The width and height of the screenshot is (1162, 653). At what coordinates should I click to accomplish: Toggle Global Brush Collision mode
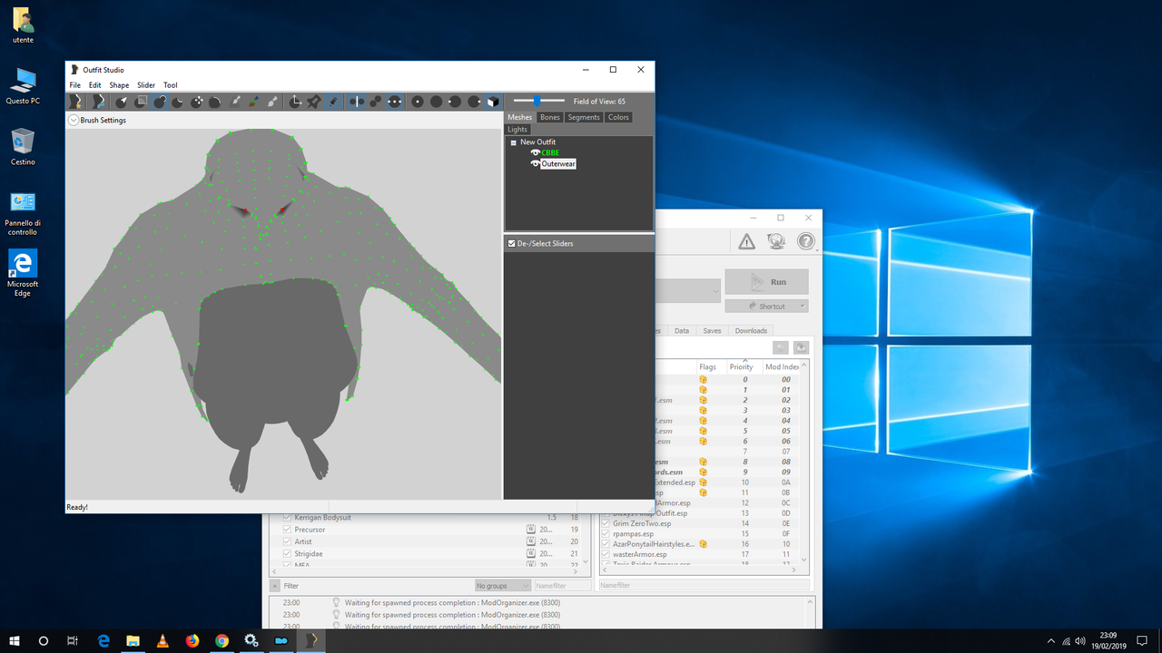pos(395,102)
